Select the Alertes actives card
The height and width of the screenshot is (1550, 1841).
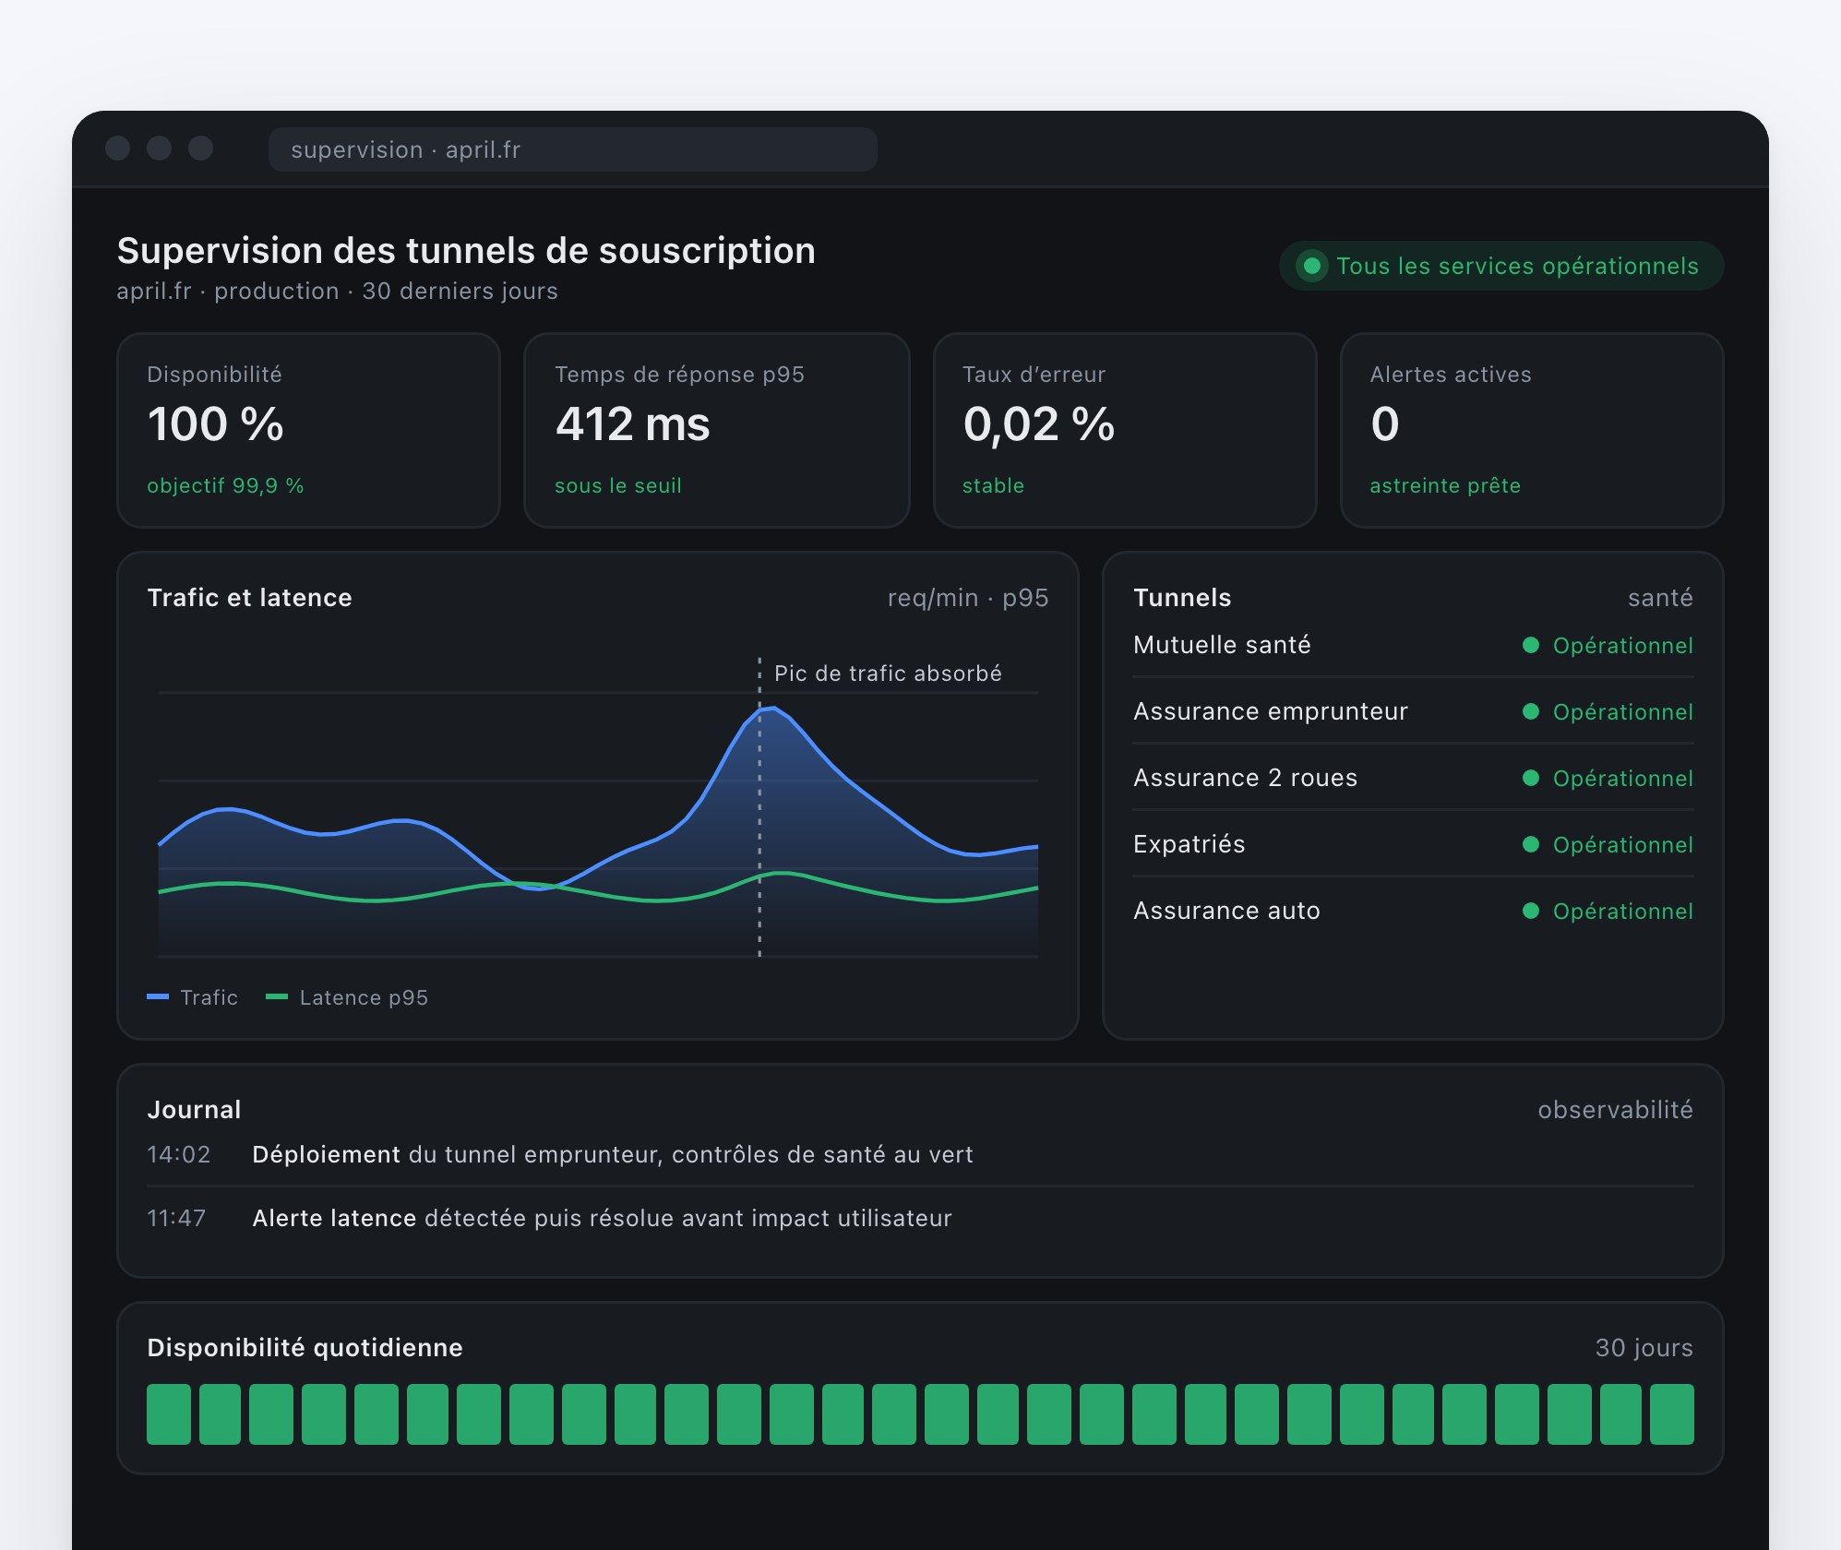point(1532,430)
